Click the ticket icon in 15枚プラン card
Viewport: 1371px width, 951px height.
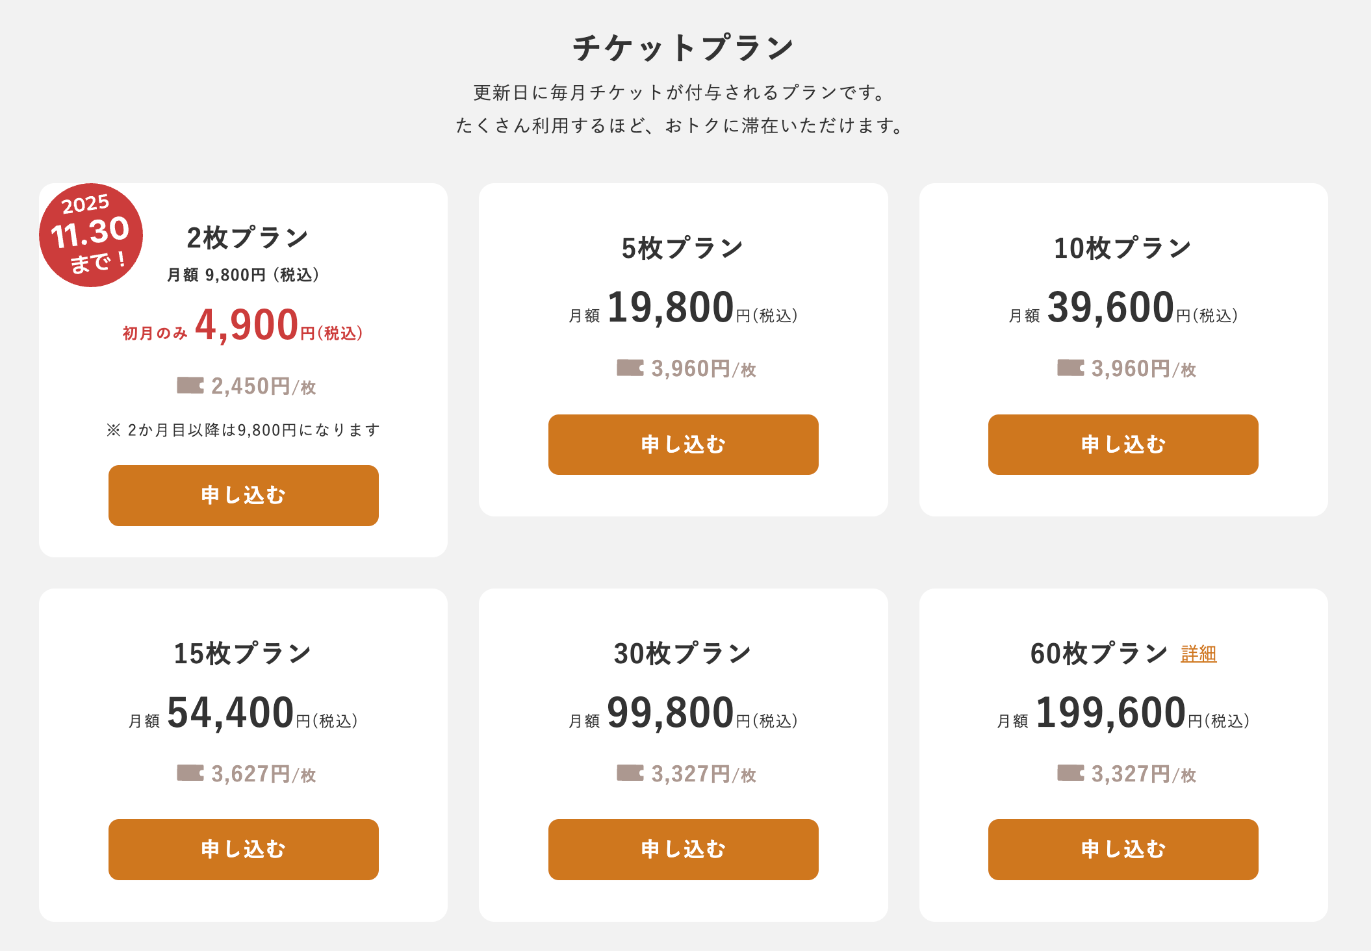click(190, 773)
